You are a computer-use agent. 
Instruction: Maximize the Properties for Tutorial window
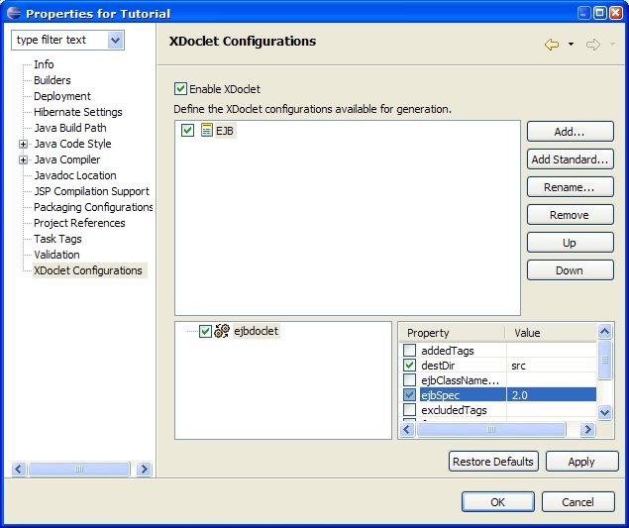600,13
